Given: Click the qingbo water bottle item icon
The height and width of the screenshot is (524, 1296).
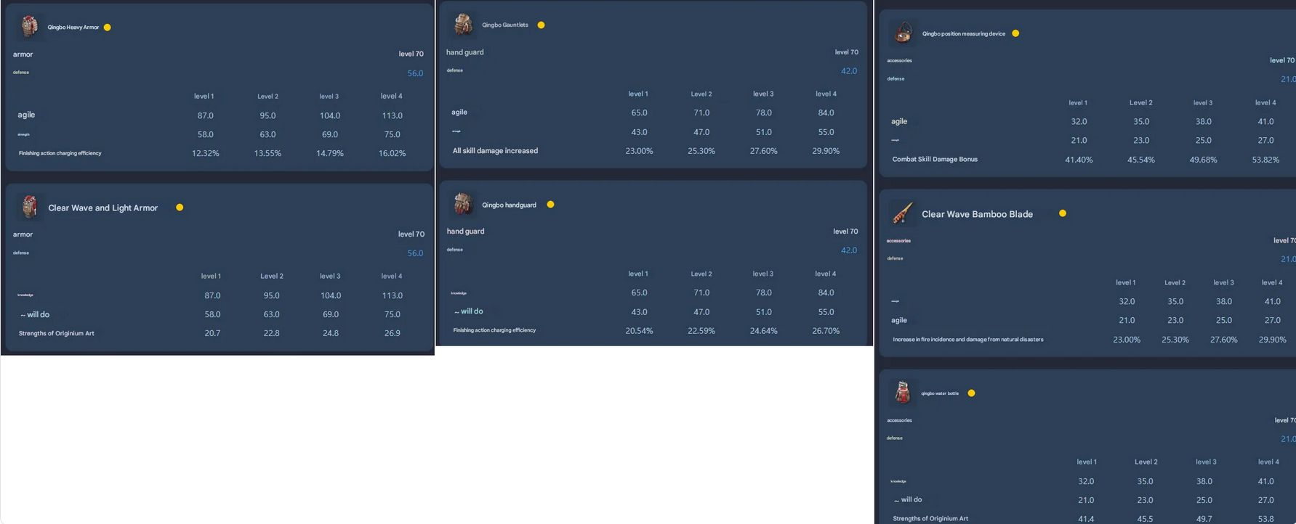Looking at the screenshot, I should click(903, 393).
